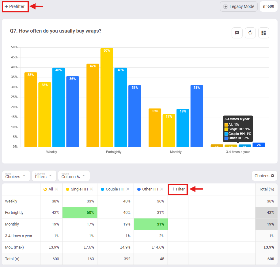The height and width of the screenshot is (267, 280).
Task: Click the Weekly axis label
Action: tap(51, 152)
